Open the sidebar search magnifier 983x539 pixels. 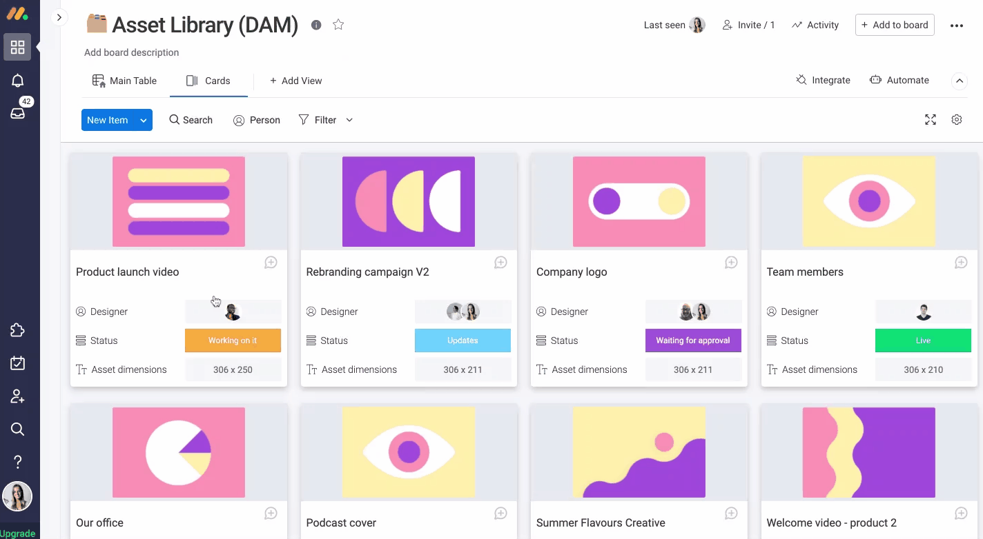18,429
